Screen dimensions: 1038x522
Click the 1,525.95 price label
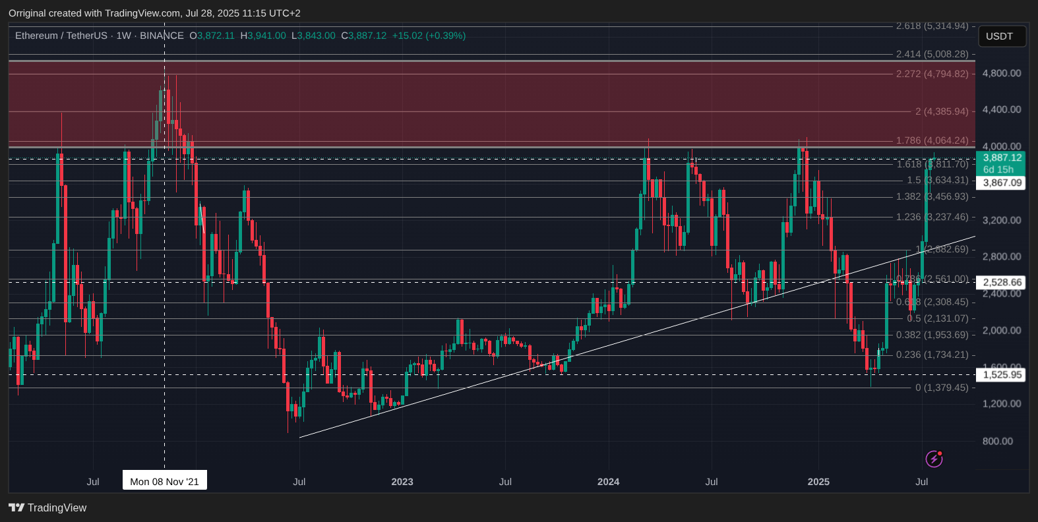pos(1002,374)
